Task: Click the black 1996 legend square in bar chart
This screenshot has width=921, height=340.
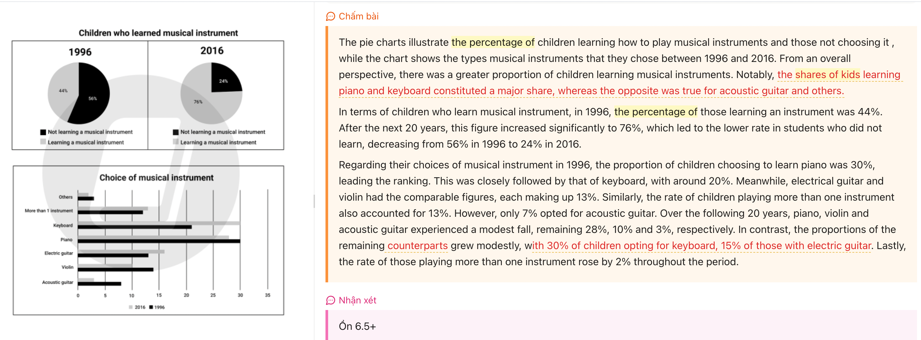Action: [x=151, y=307]
